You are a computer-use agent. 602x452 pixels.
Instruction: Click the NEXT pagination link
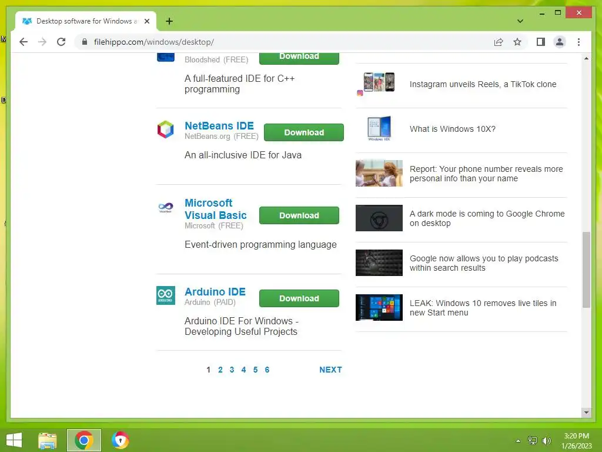pos(330,370)
